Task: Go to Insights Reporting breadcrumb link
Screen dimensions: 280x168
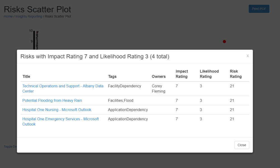Action: click(29, 16)
